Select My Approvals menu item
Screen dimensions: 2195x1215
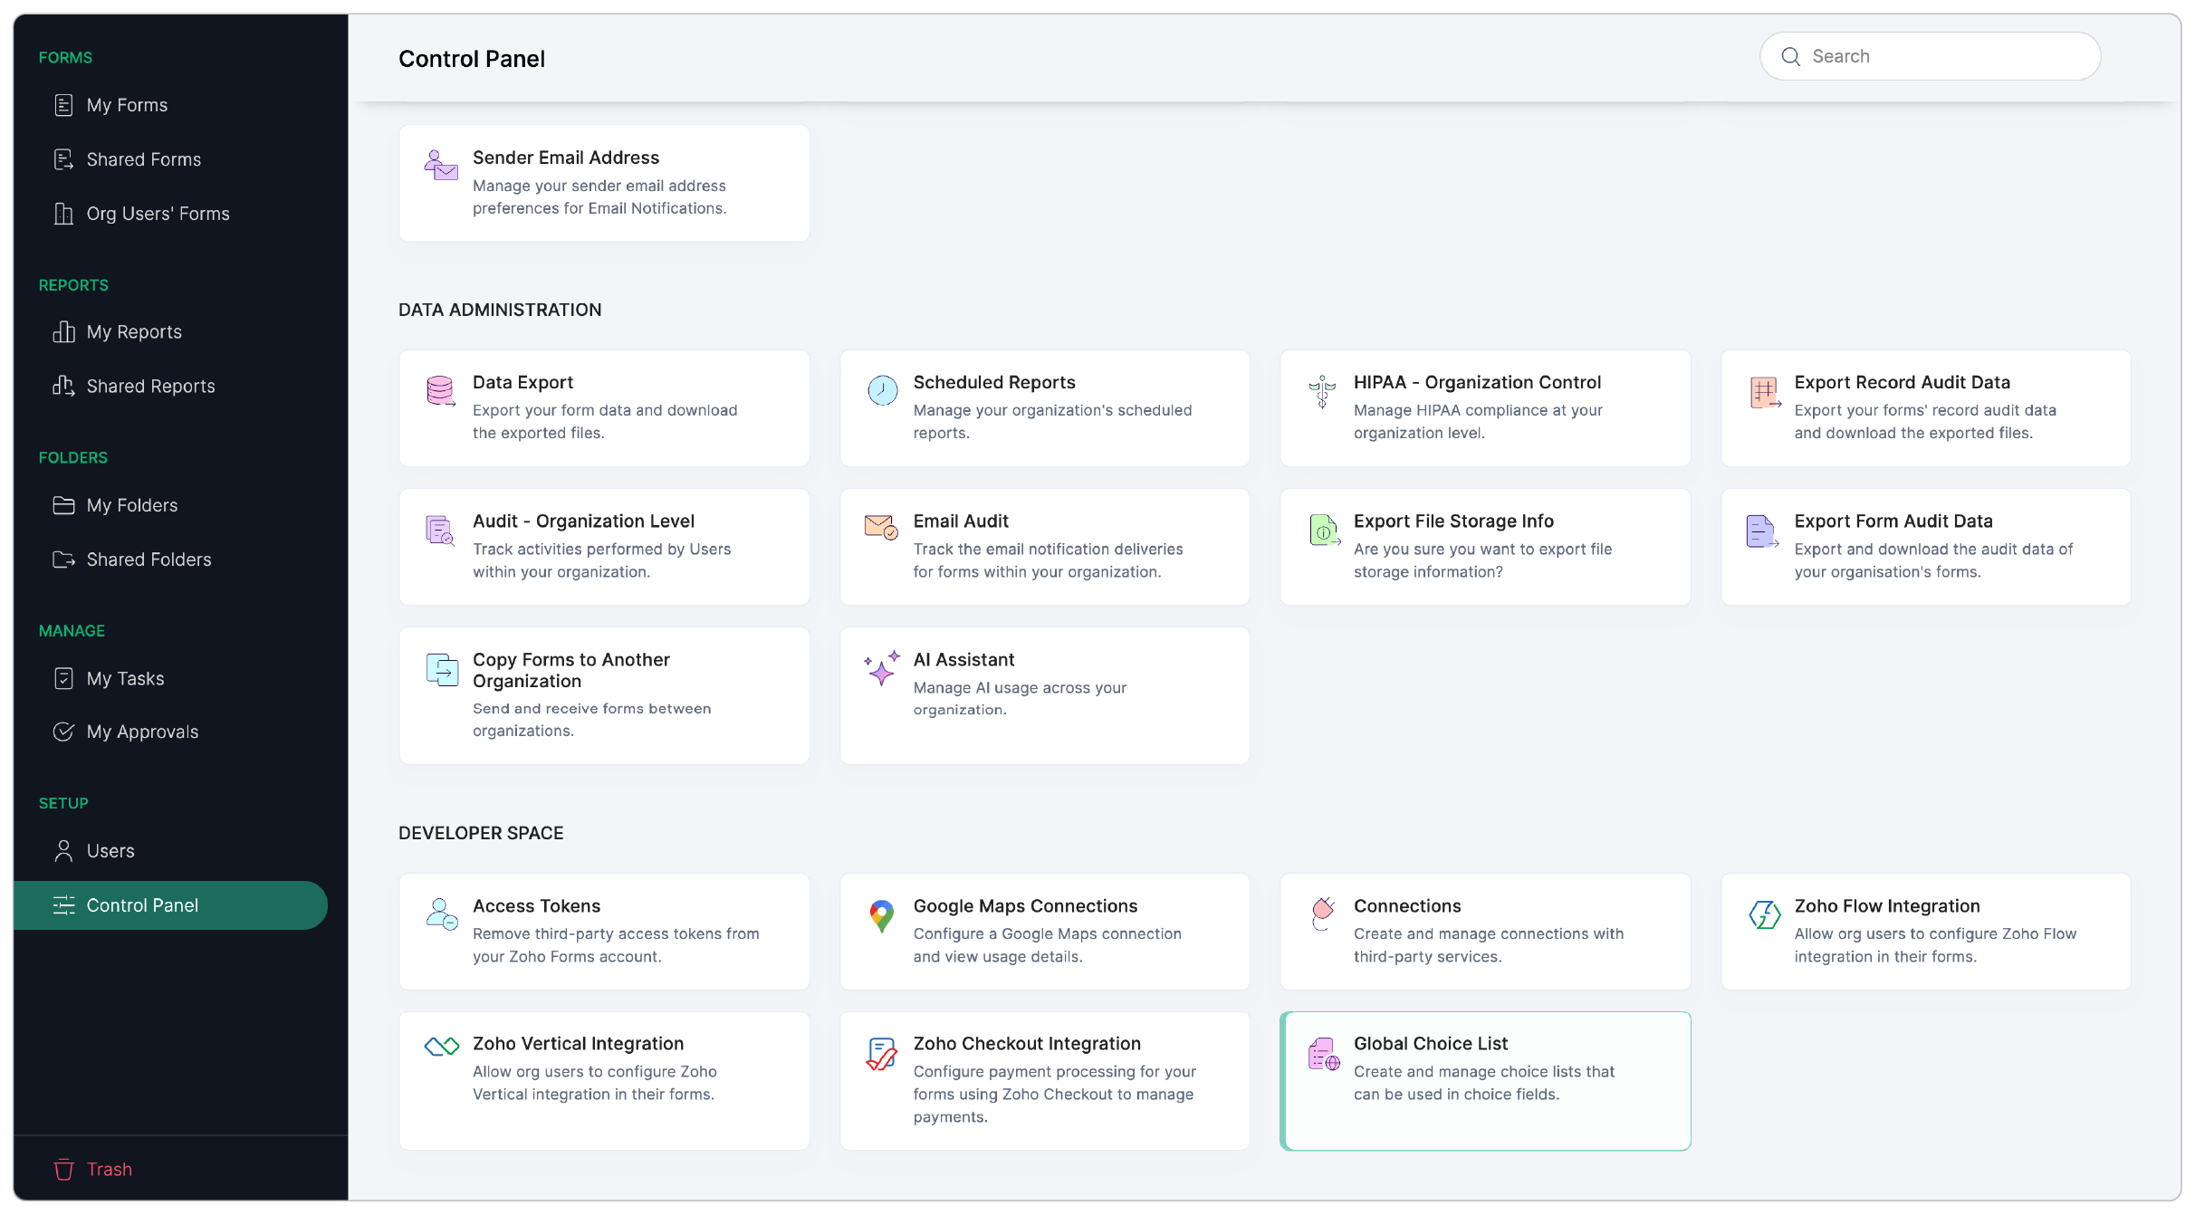(x=142, y=732)
